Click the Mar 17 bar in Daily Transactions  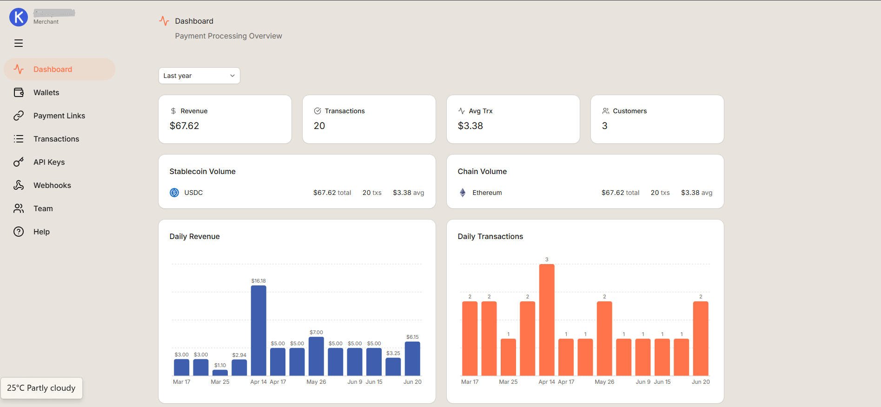[x=470, y=338]
